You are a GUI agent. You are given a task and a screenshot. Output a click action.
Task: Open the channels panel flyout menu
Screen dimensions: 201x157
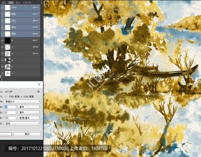41,3
